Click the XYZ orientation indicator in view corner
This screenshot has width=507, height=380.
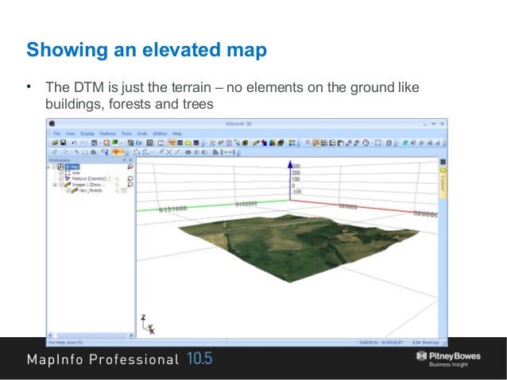click(148, 324)
